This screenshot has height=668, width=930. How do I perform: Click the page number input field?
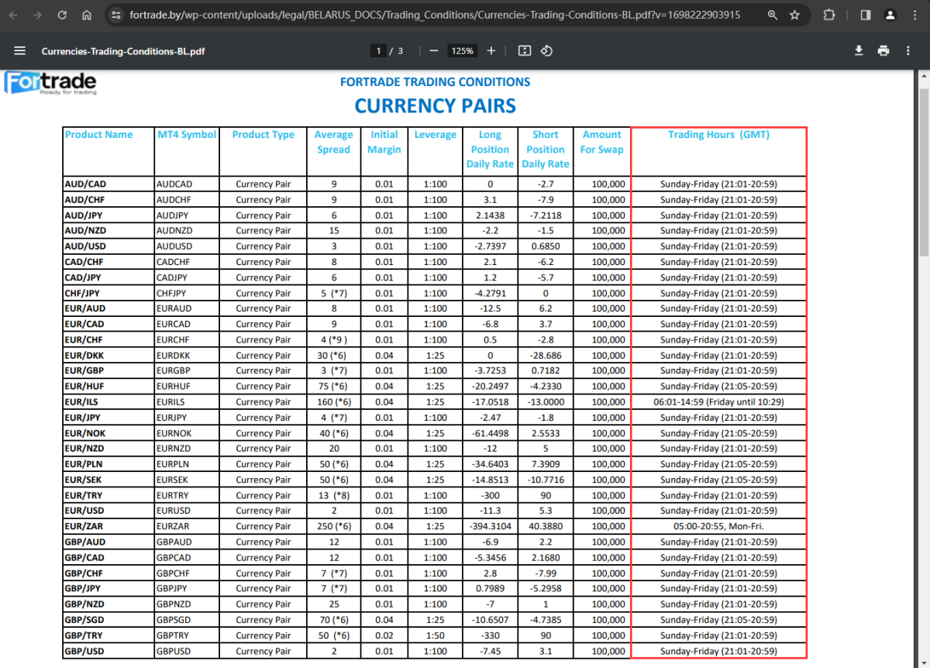pos(379,51)
